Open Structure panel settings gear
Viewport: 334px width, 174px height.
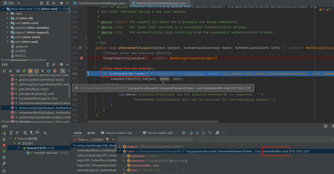tap(61, 64)
